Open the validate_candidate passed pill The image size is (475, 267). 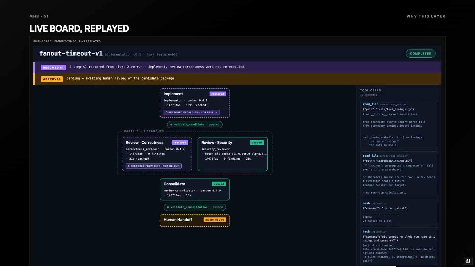[195, 125]
